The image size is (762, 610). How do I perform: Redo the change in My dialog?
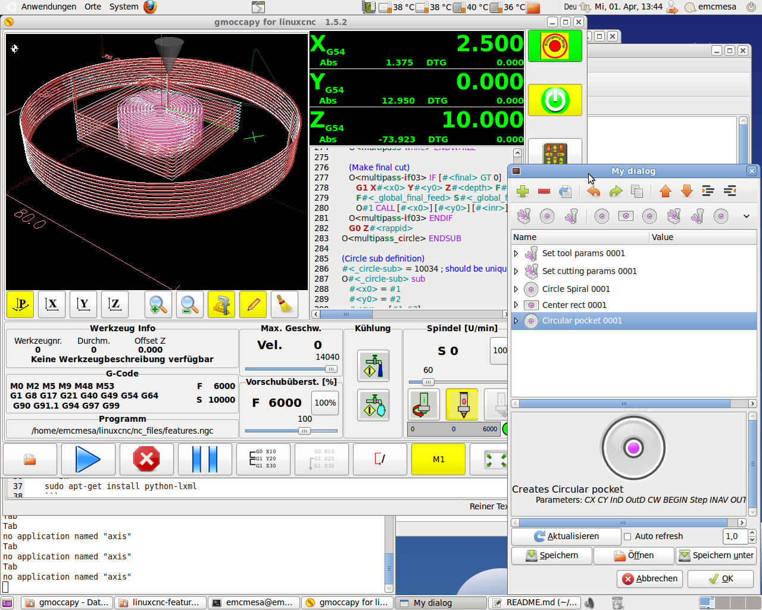(x=616, y=191)
